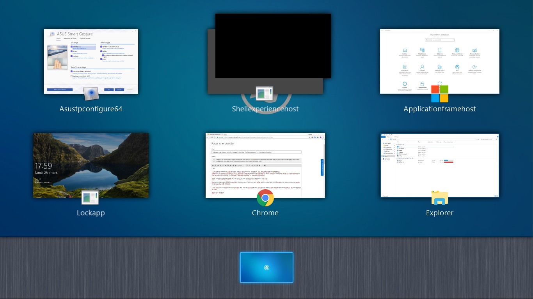533x299 pixels.
Task: Click the Applicationframehost Windows logo icon
Action: coord(439,94)
